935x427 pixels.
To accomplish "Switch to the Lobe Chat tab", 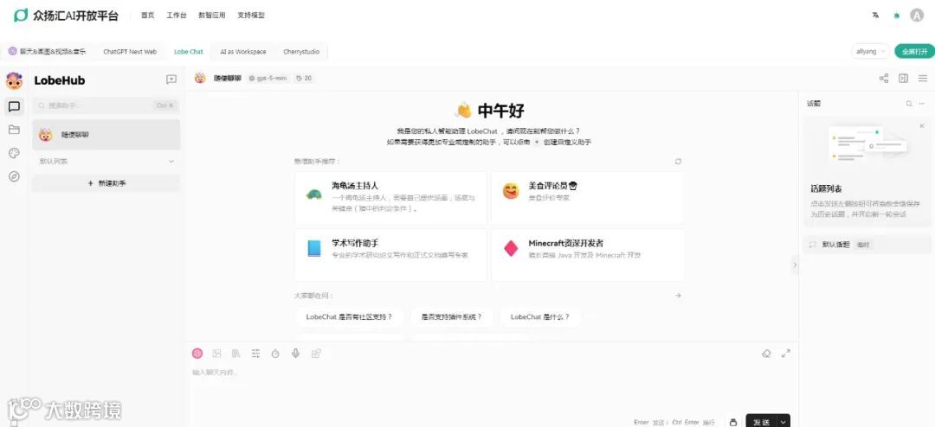I will pyautogui.click(x=189, y=52).
